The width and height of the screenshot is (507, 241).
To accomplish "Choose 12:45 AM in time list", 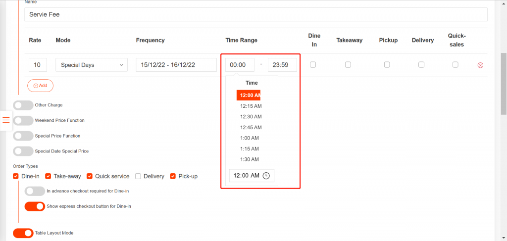I will (251, 127).
